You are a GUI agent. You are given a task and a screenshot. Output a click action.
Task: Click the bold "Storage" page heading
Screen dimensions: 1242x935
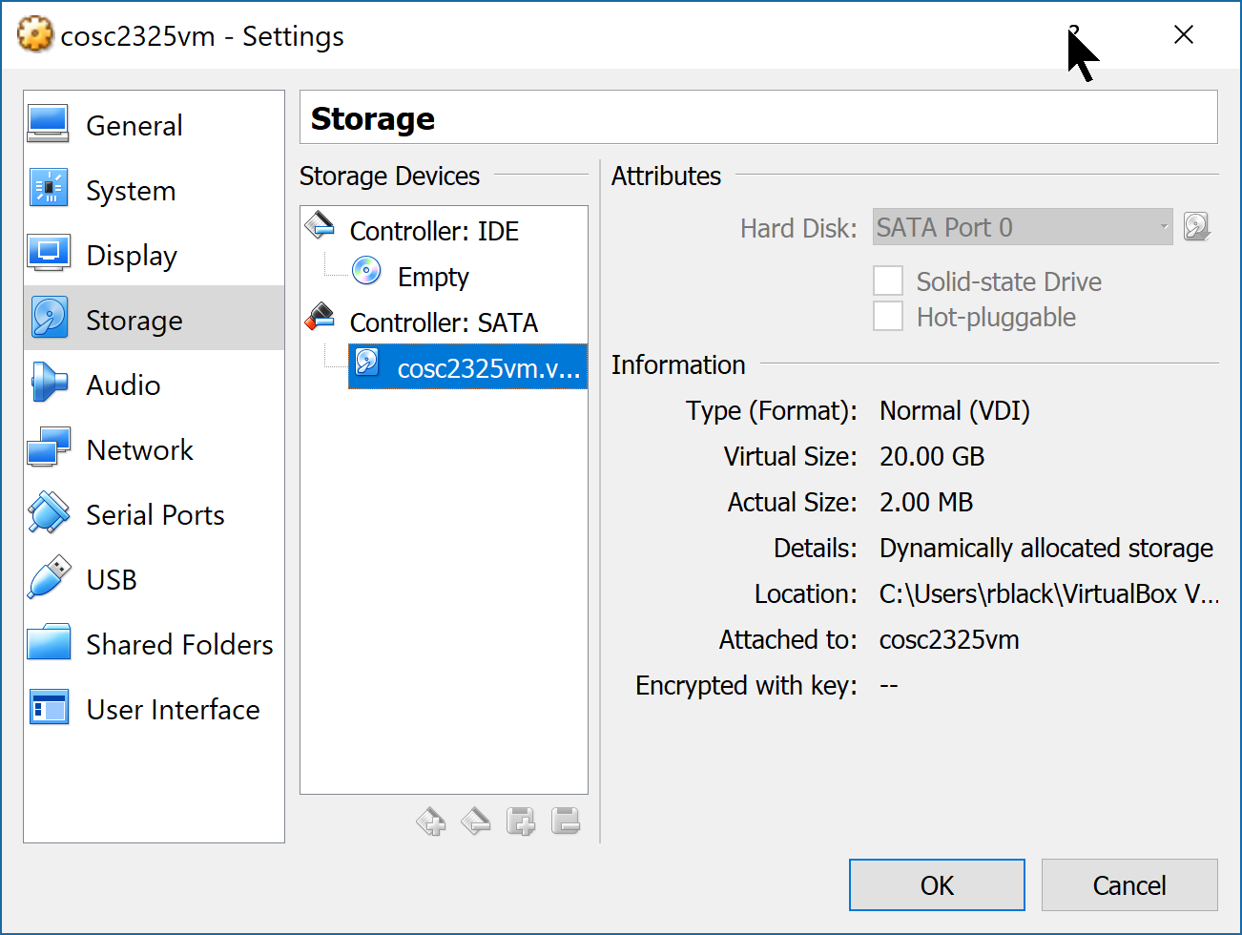tap(373, 118)
